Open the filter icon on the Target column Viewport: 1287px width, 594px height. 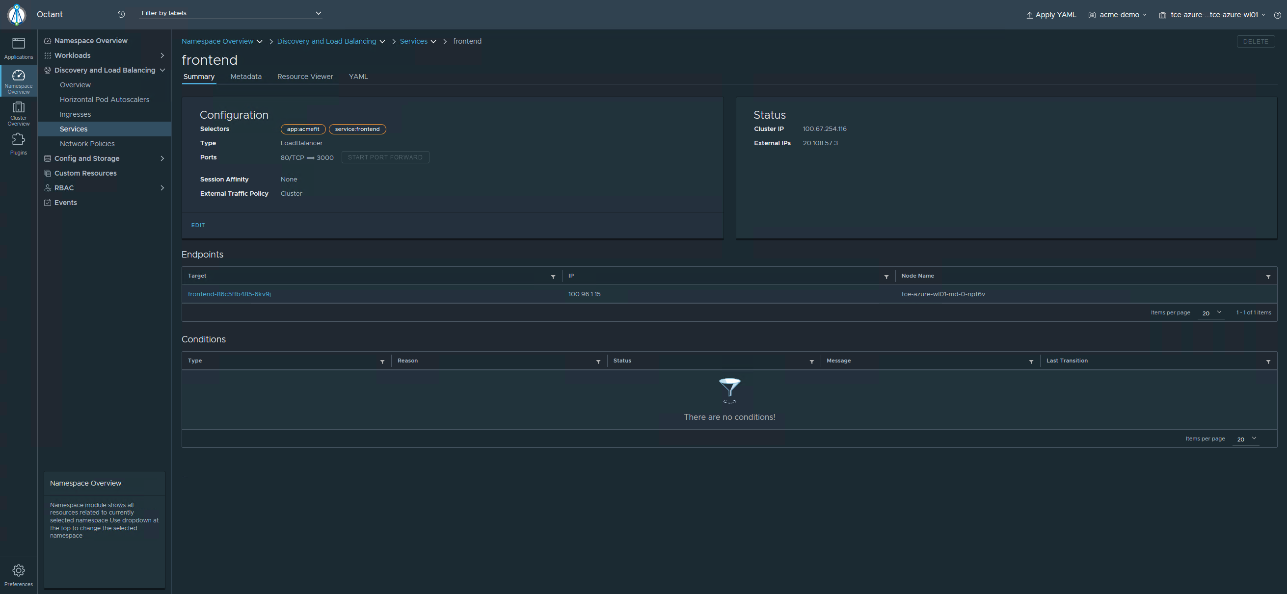coord(553,277)
